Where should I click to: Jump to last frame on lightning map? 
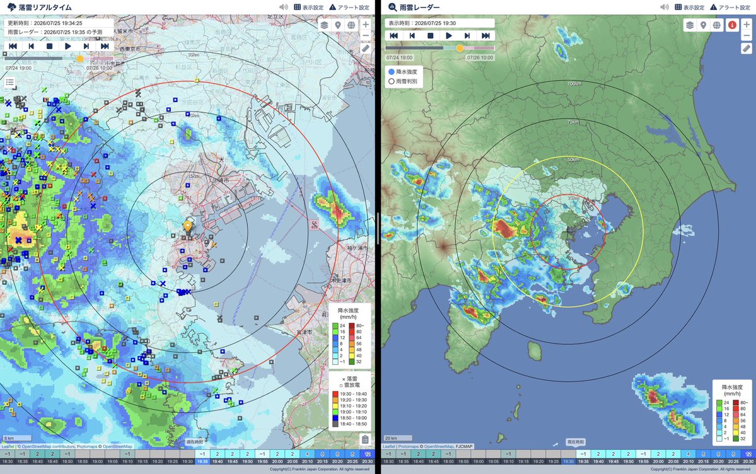[x=104, y=46]
